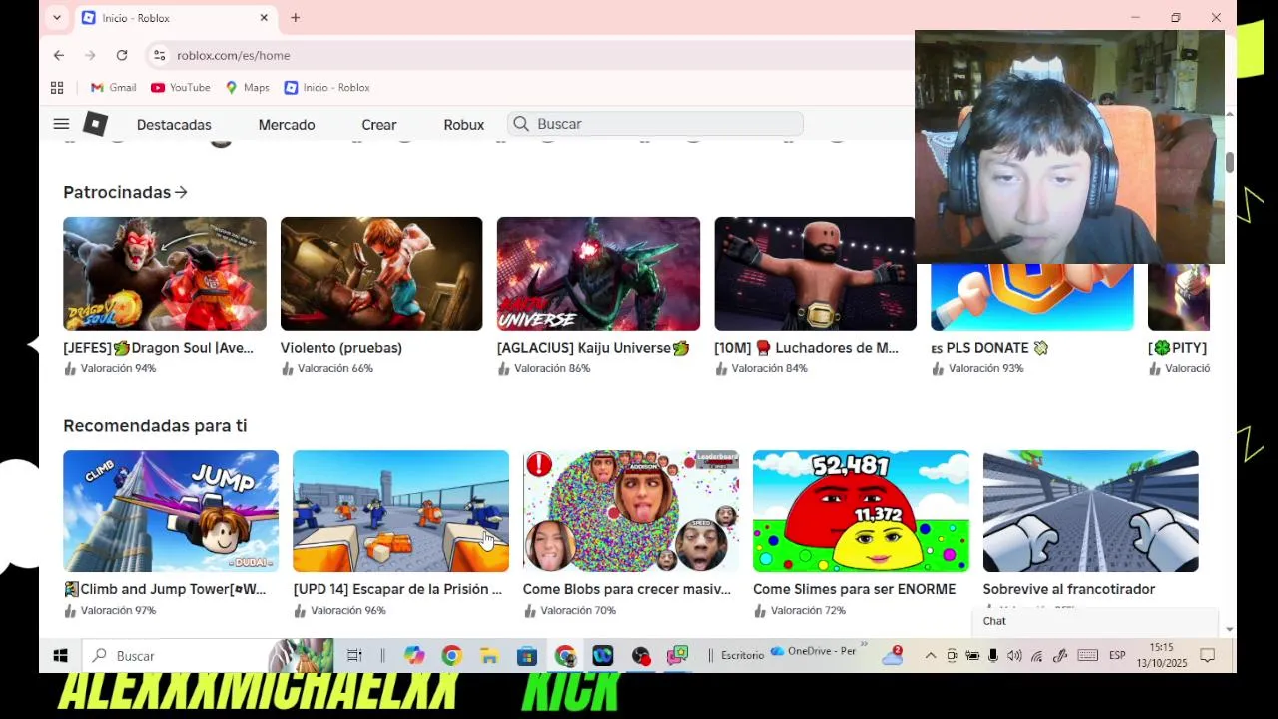The image size is (1278, 719).
Task: Open the Gmail bookmark
Action: [x=113, y=88]
